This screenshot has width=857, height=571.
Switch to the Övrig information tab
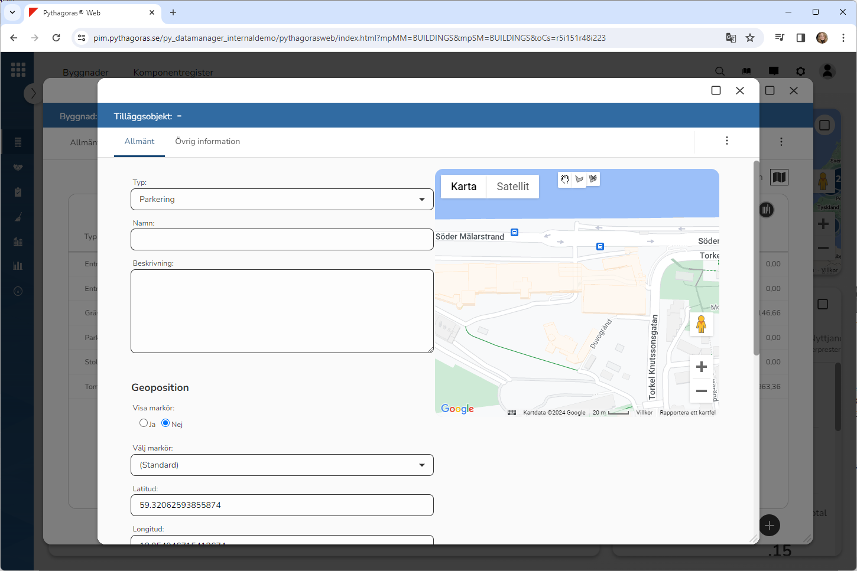[x=207, y=142]
